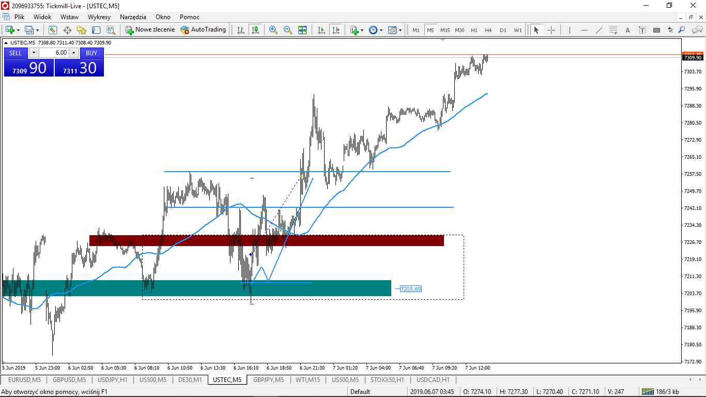Open the Market Watch window icon

point(53,30)
